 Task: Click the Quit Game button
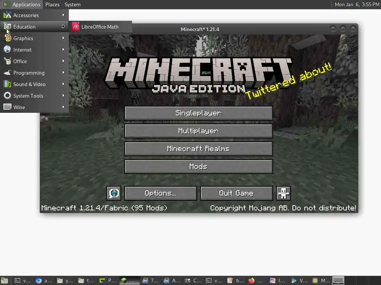(x=236, y=193)
